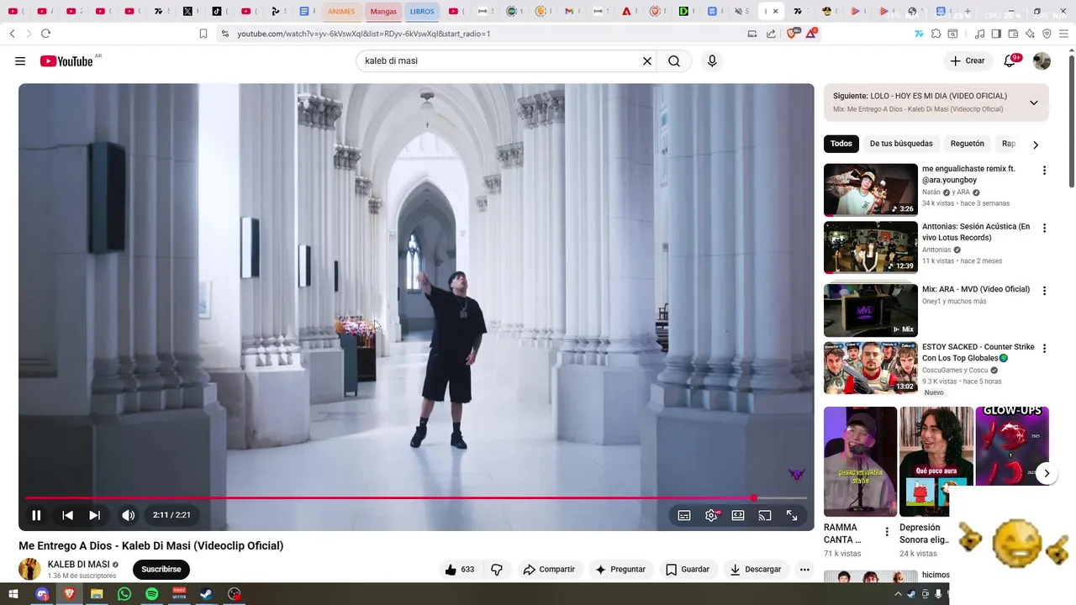Share the video via Compartir
Viewport: 1076px width, 605px height.
click(x=549, y=569)
